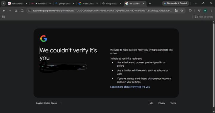Close the google cloud search tab
215x113 pixels.
point(73,3)
